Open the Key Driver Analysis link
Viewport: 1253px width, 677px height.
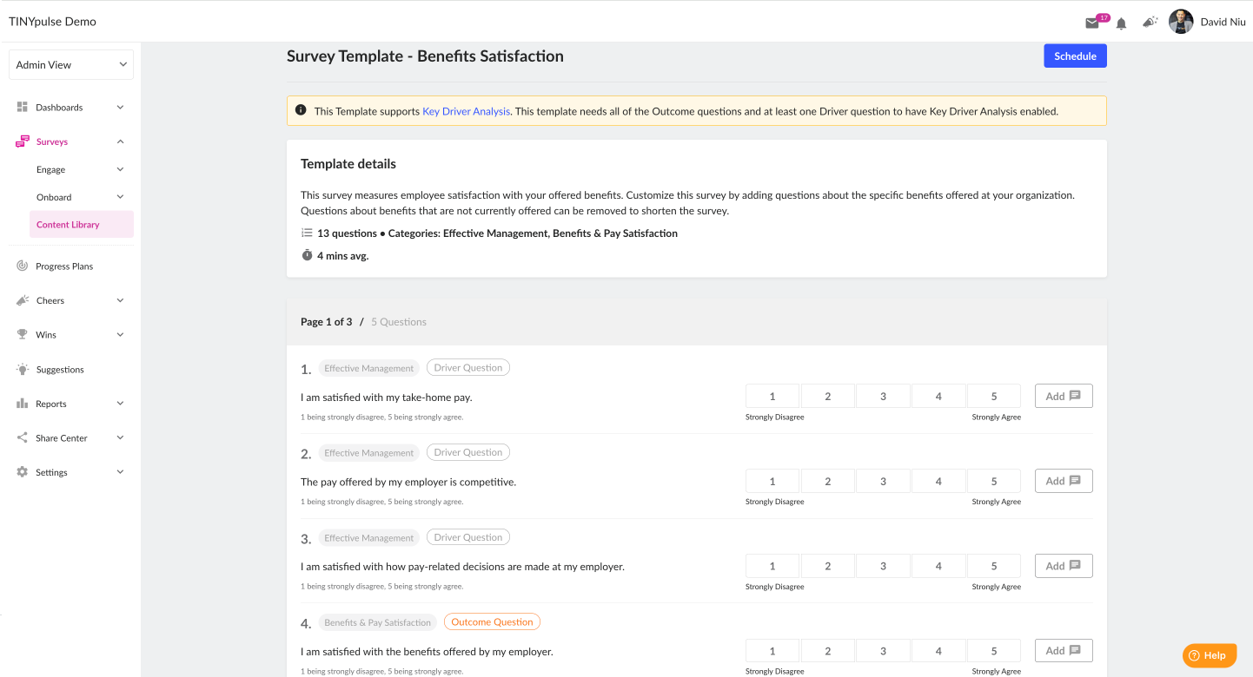click(x=466, y=111)
